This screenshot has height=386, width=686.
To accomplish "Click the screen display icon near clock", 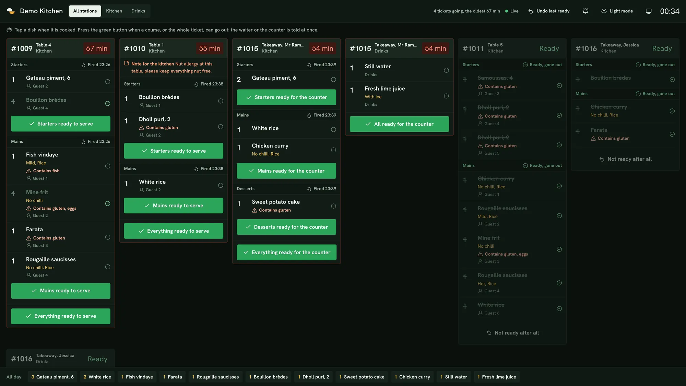I will [648, 11].
